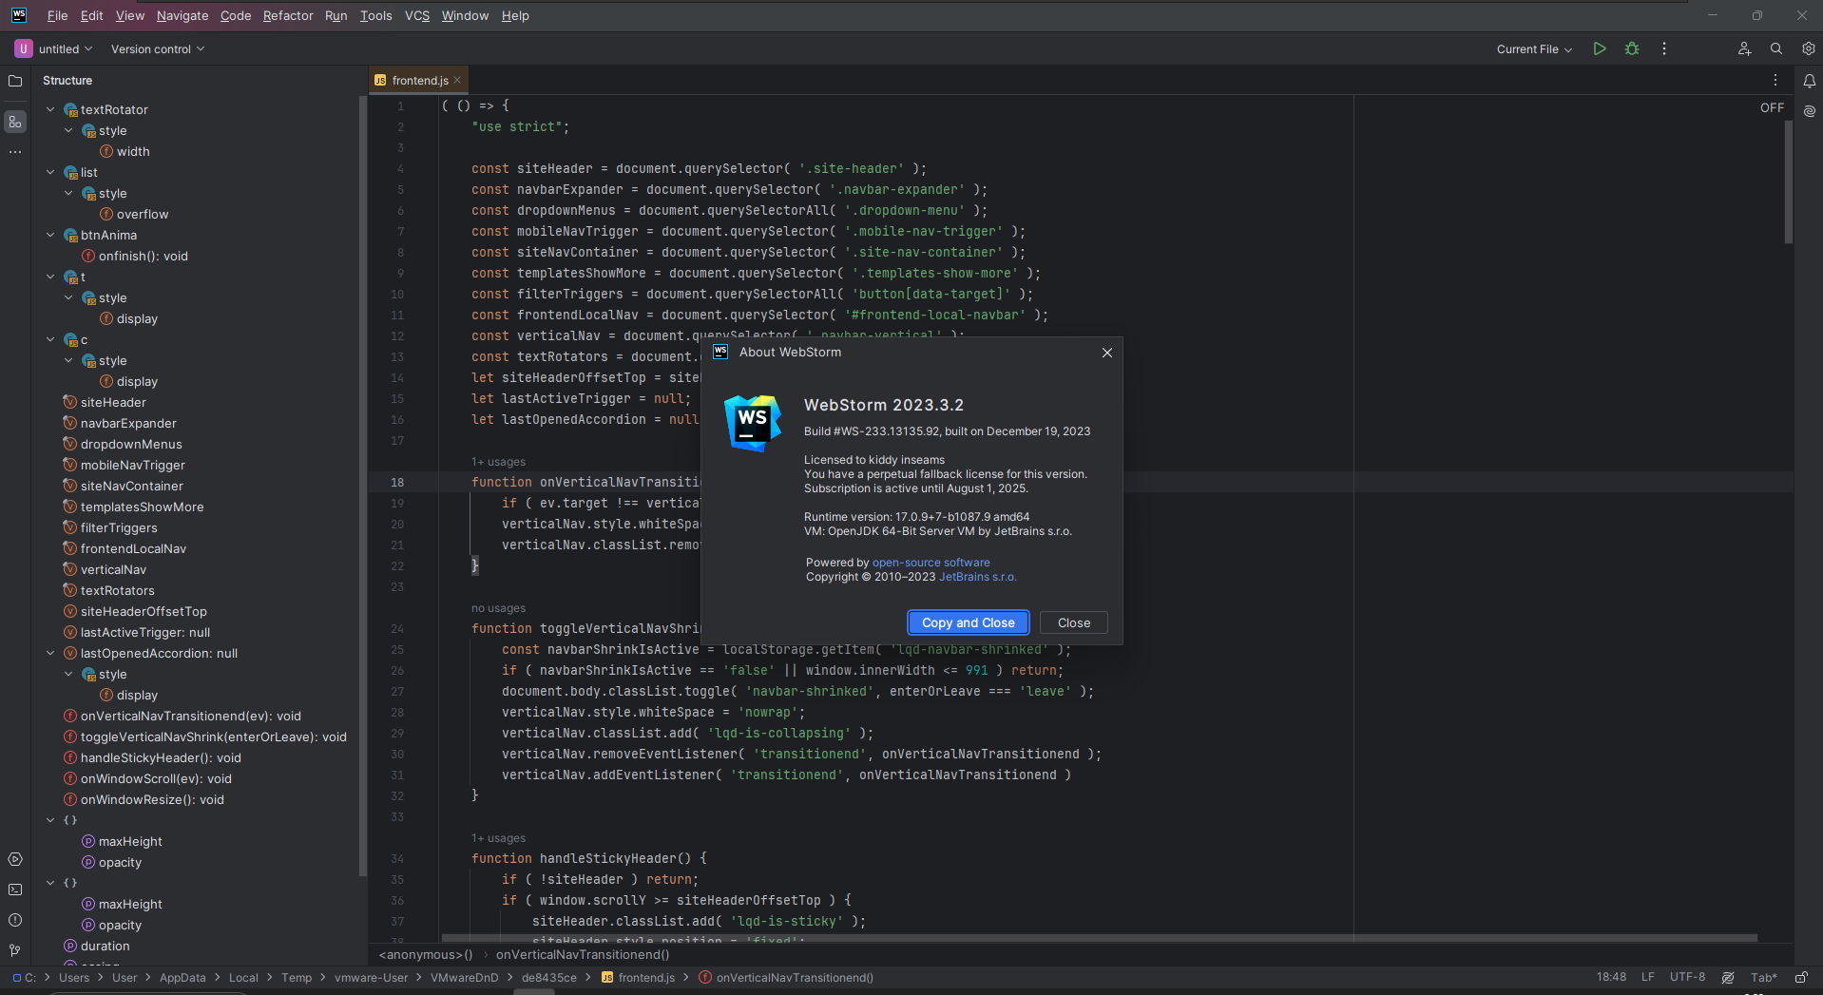Viewport: 1823px width, 995px height.
Task: Click the Copy and Close button
Action: (968, 623)
